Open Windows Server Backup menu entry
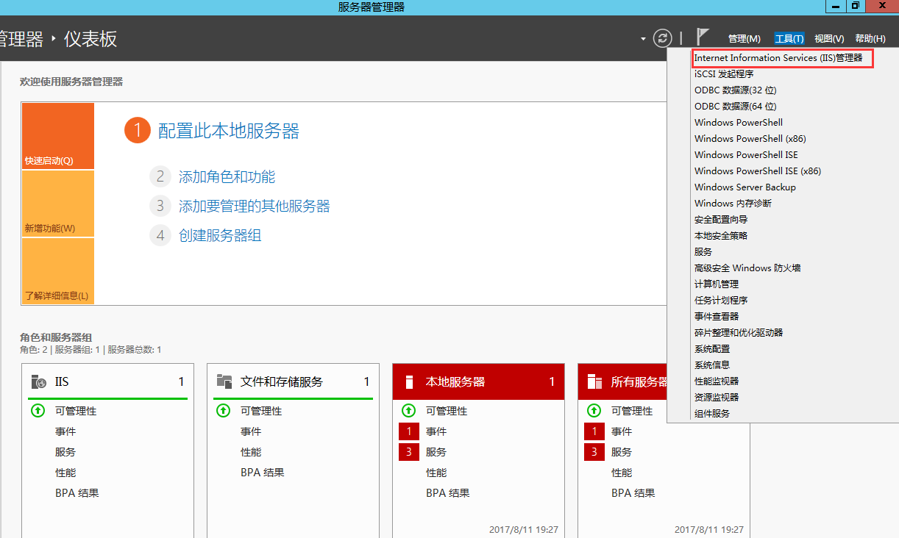Viewport: 899px width, 538px height. tap(745, 187)
